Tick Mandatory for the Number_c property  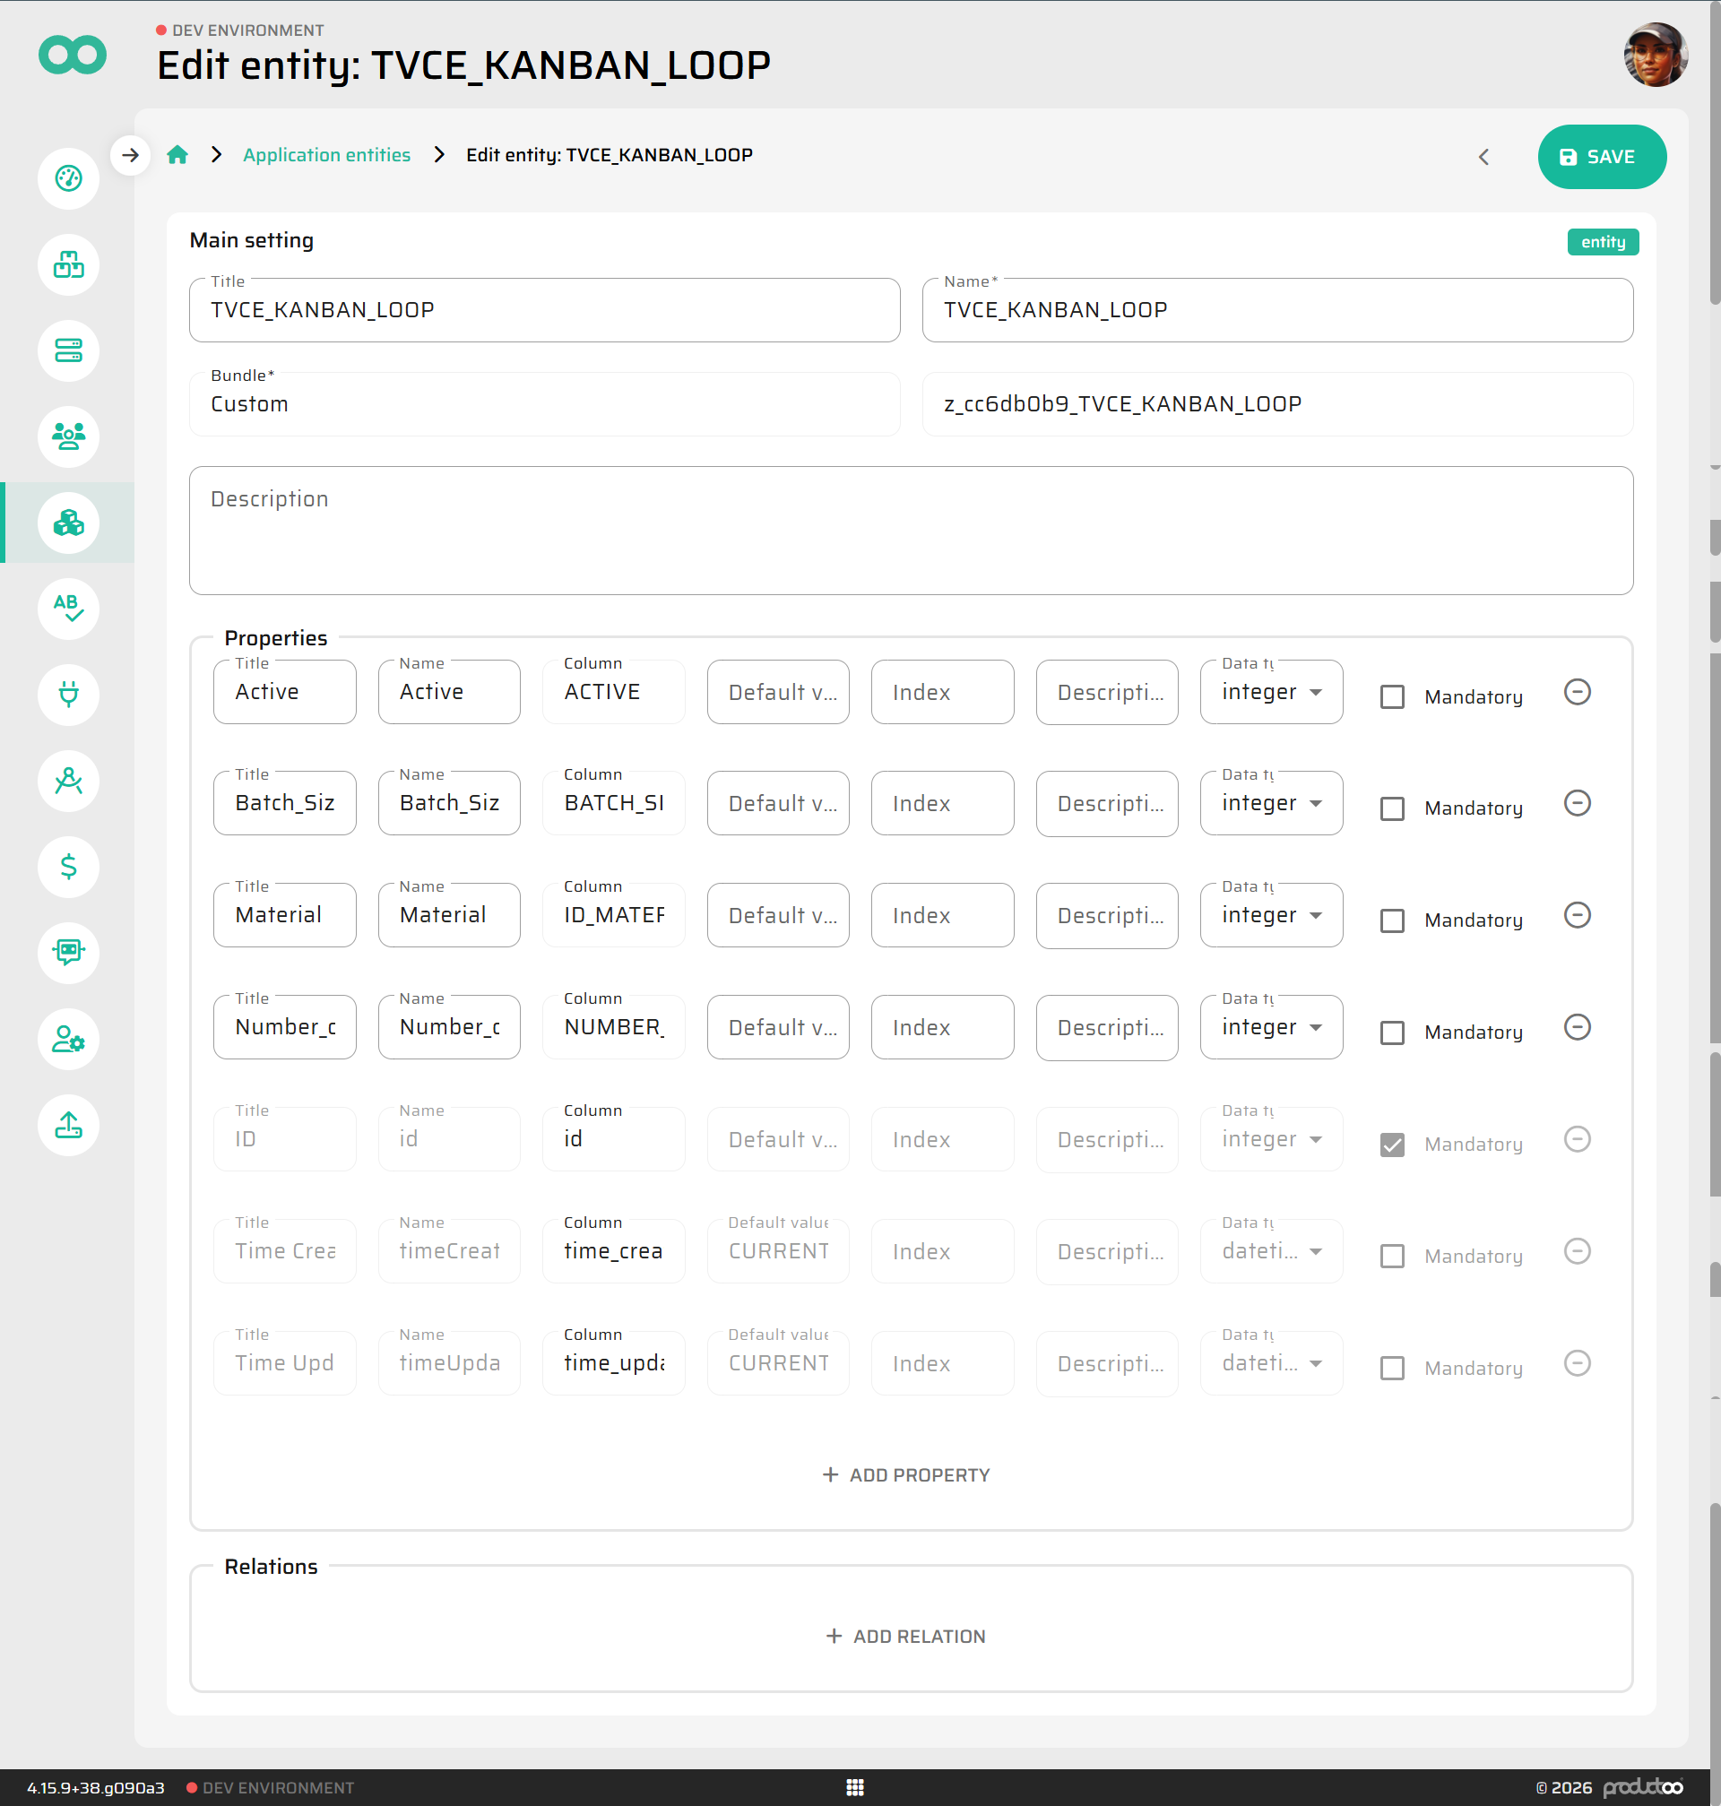[1392, 1033]
